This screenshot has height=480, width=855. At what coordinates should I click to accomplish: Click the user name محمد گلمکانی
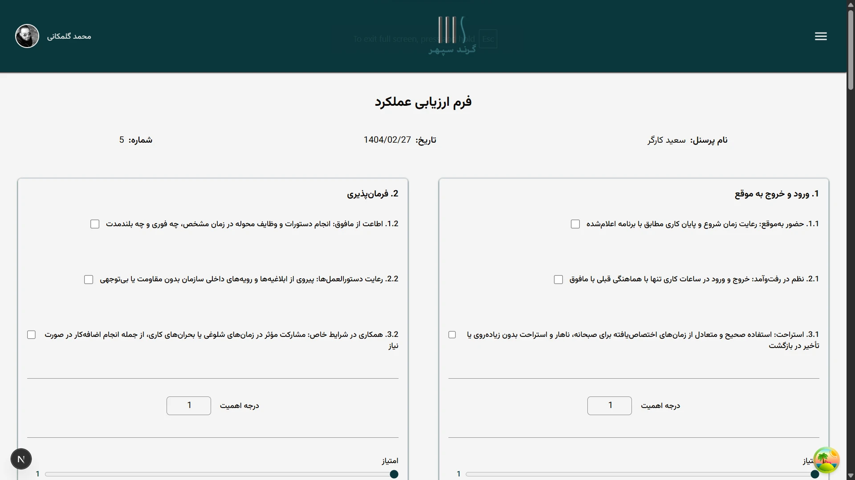coord(69,36)
